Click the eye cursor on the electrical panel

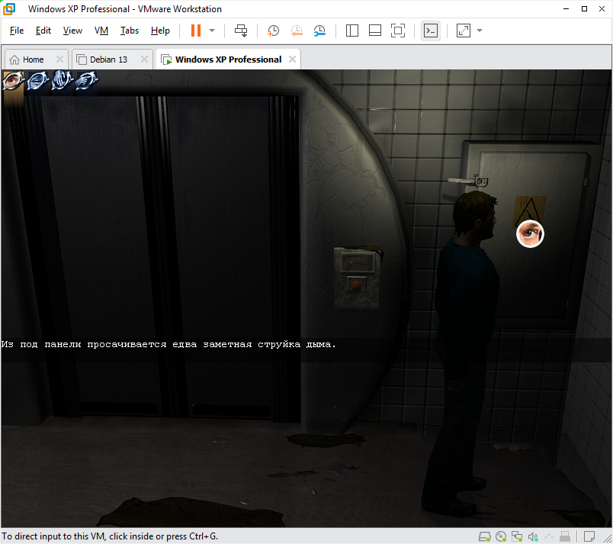click(530, 233)
